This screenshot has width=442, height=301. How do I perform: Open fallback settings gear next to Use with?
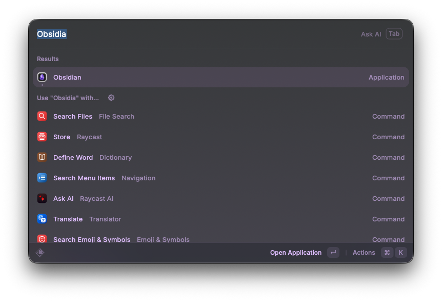(111, 98)
